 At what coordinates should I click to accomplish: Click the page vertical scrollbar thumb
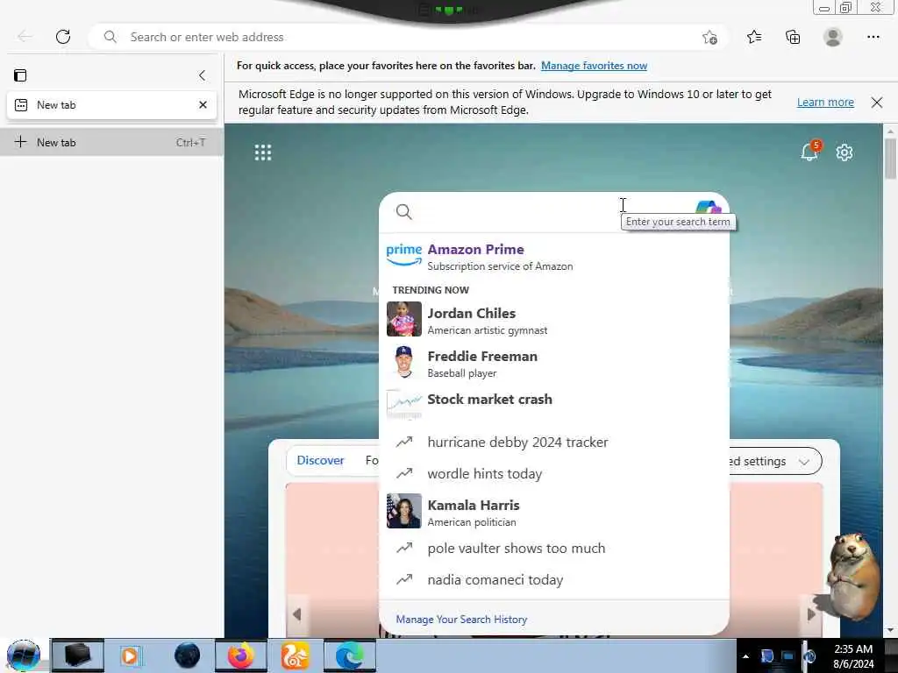point(890,159)
